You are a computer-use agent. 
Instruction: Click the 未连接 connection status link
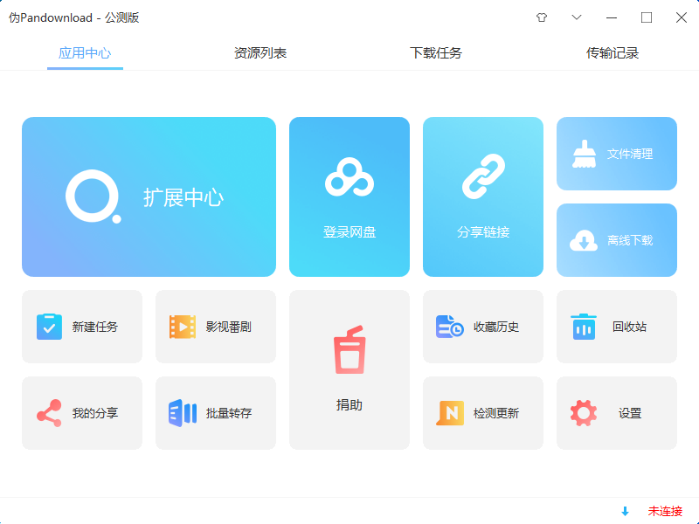click(x=664, y=511)
